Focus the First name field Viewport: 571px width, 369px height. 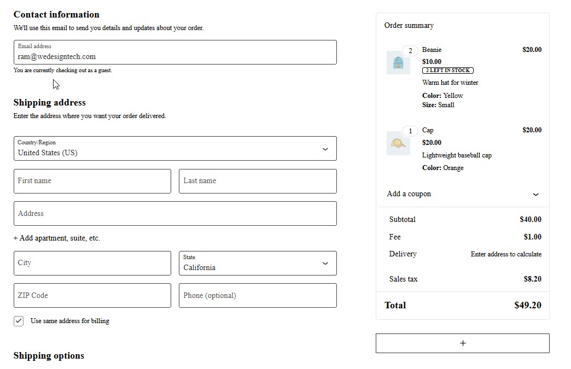pos(92,181)
